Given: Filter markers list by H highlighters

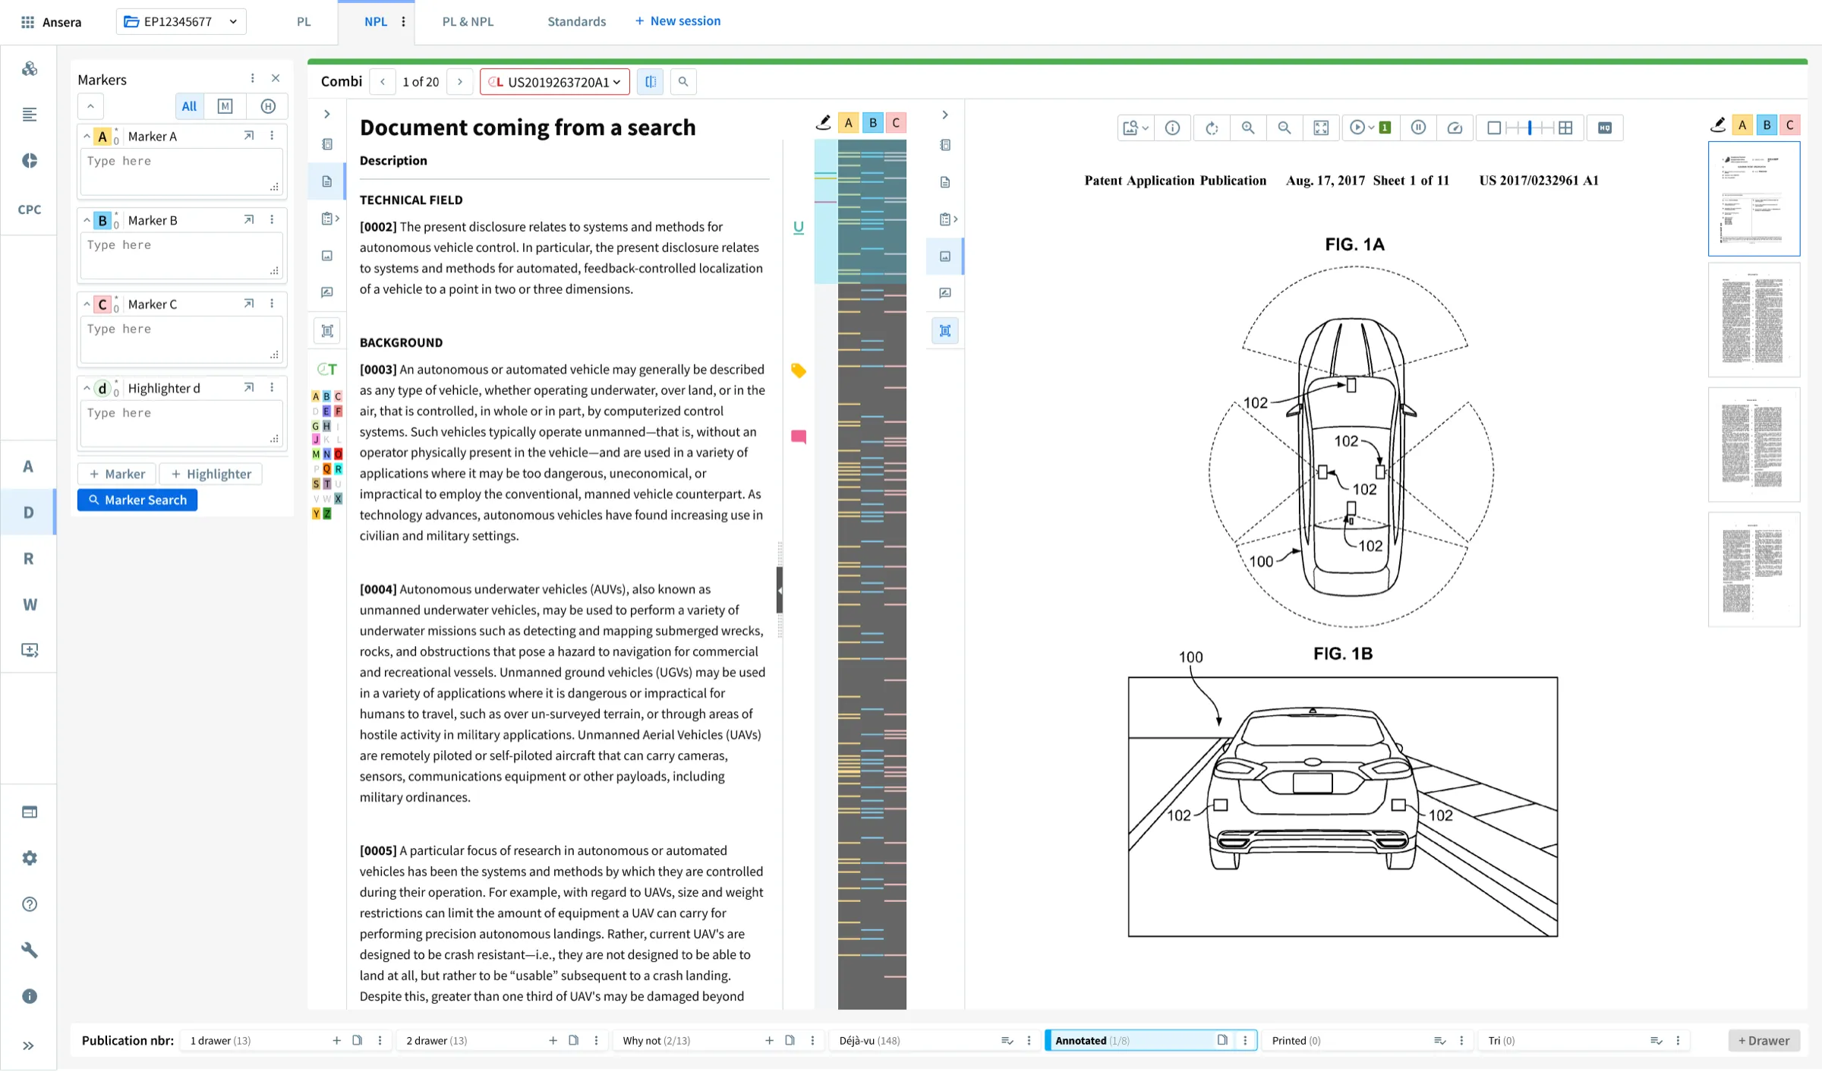Looking at the screenshot, I should (x=268, y=106).
